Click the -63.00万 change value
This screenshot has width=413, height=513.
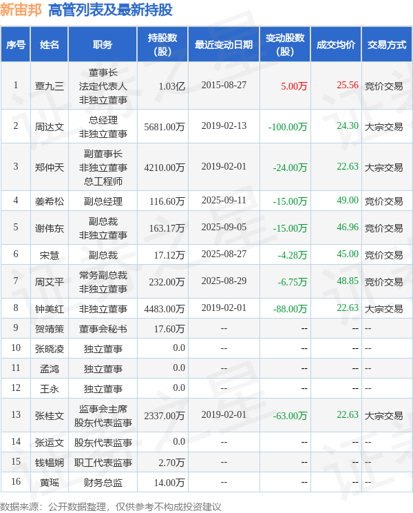(290, 416)
